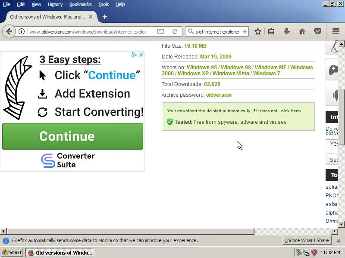Open the Edit menu
Image resolution: width=345 pixels, height=258 pixels.
click(x=21, y=4)
